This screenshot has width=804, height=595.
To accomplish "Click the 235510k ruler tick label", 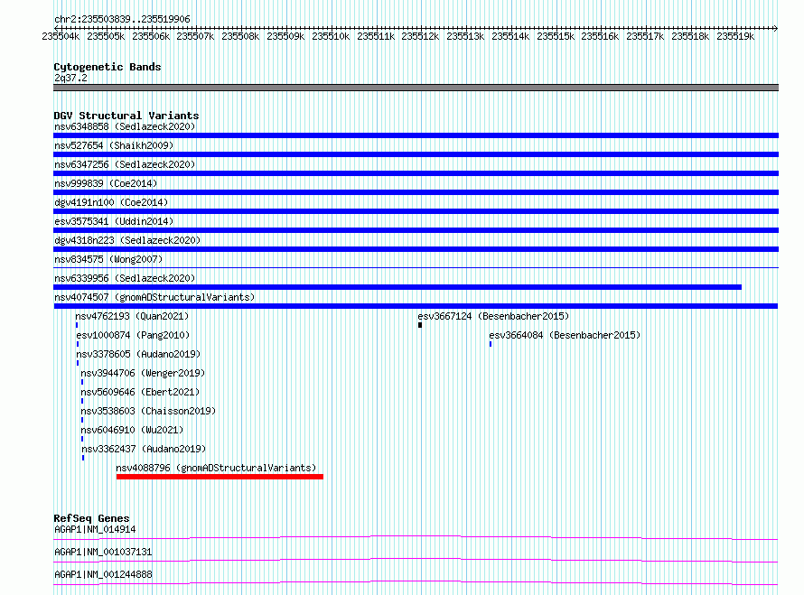I will tap(331, 36).
